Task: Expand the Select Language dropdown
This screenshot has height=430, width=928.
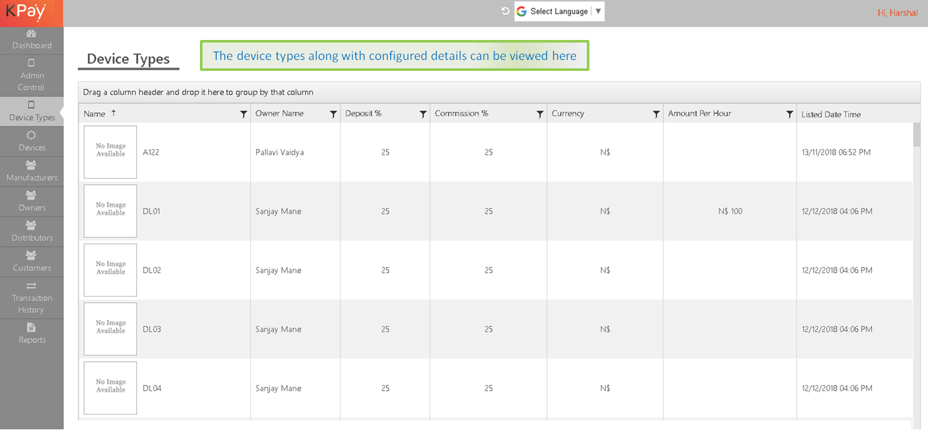Action: pyautogui.click(x=598, y=12)
